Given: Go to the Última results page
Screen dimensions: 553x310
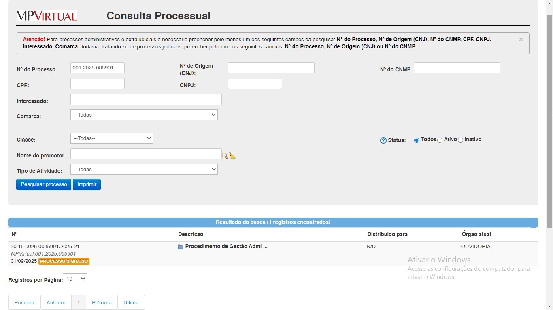Looking at the screenshot, I should coord(131,302).
